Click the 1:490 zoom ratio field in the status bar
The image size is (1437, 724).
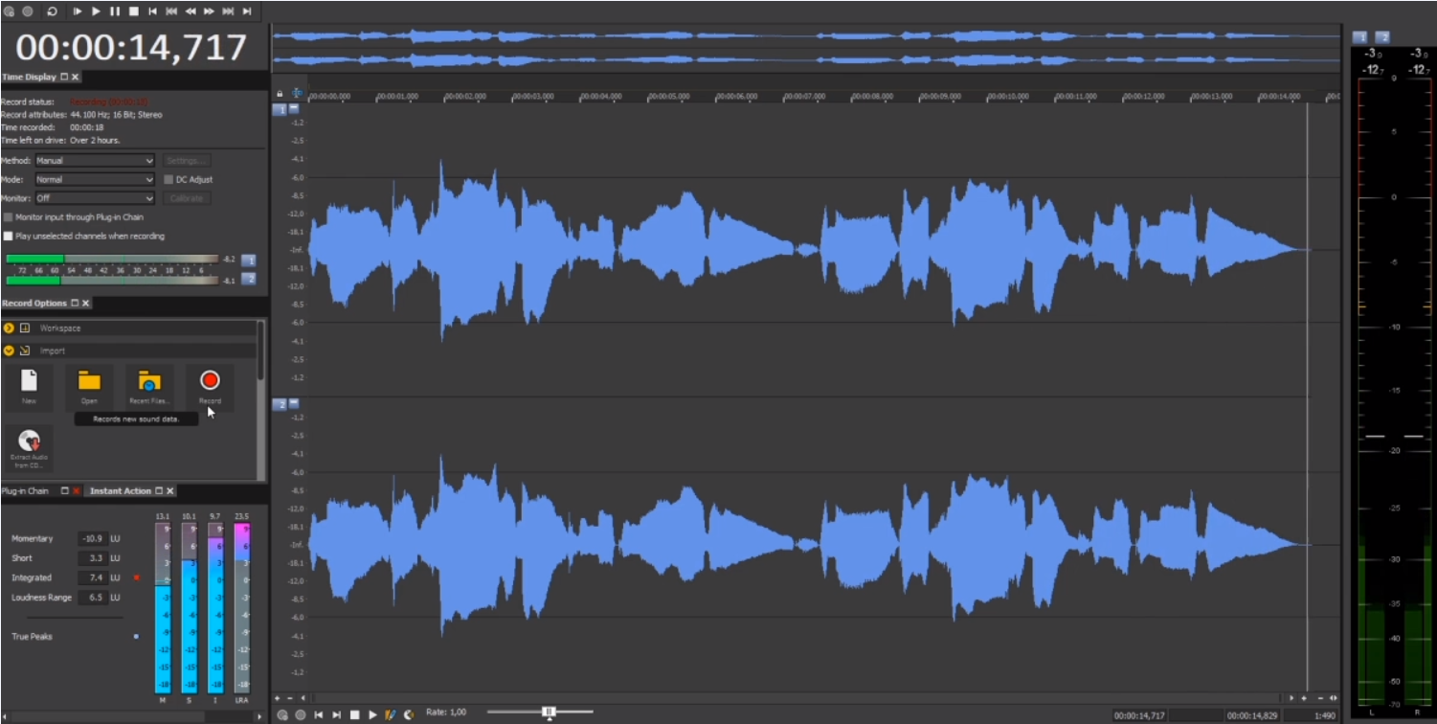pos(1313,715)
